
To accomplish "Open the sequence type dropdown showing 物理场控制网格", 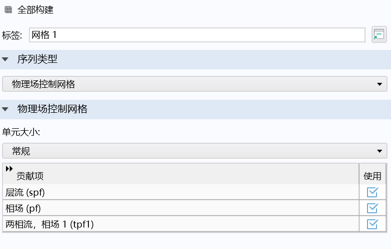I will click(195, 84).
